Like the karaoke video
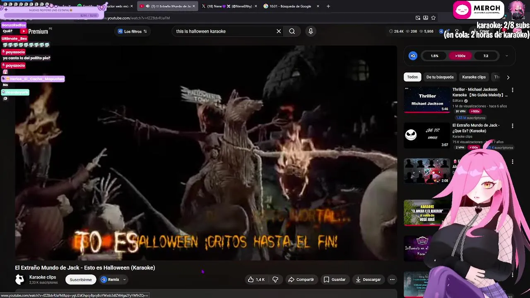Viewport: 530px width, 298px height. tap(256, 280)
